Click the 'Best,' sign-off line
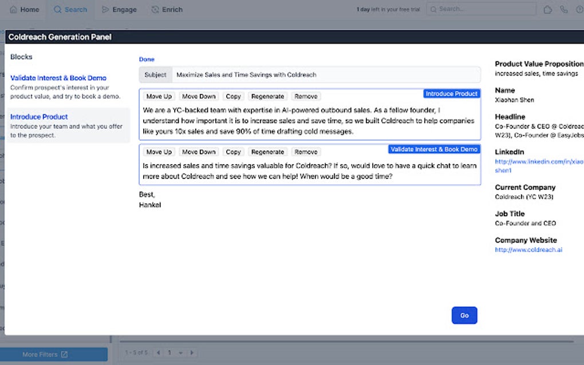This screenshot has height=365, width=584. (x=147, y=195)
